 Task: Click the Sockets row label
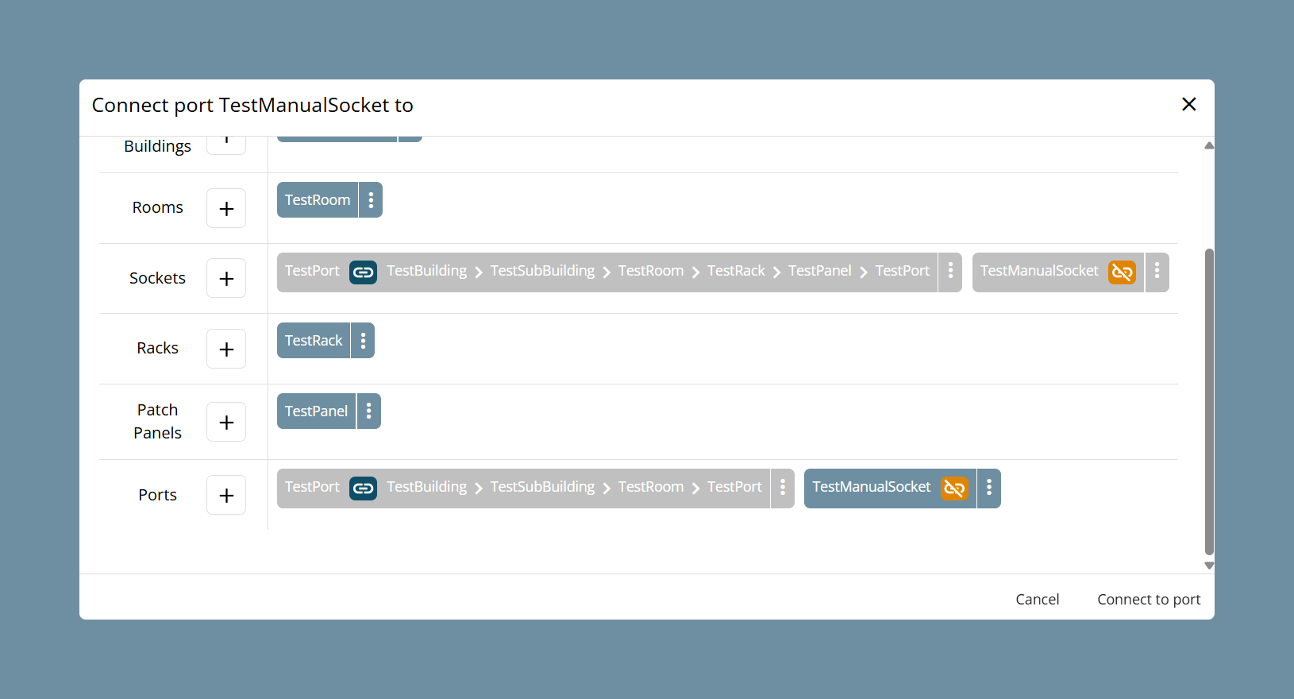click(x=157, y=278)
